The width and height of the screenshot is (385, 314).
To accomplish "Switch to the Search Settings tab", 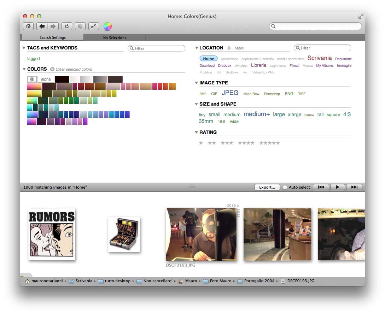I will (x=53, y=37).
